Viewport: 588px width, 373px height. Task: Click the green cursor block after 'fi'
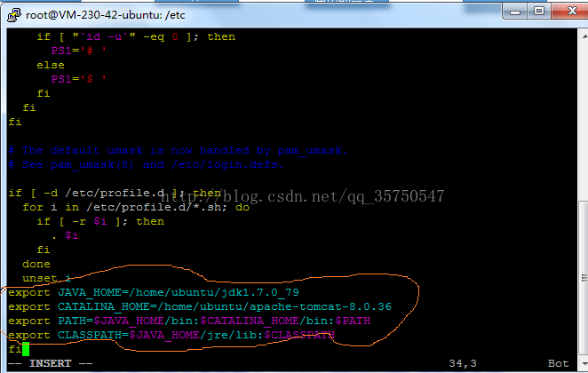coord(26,349)
